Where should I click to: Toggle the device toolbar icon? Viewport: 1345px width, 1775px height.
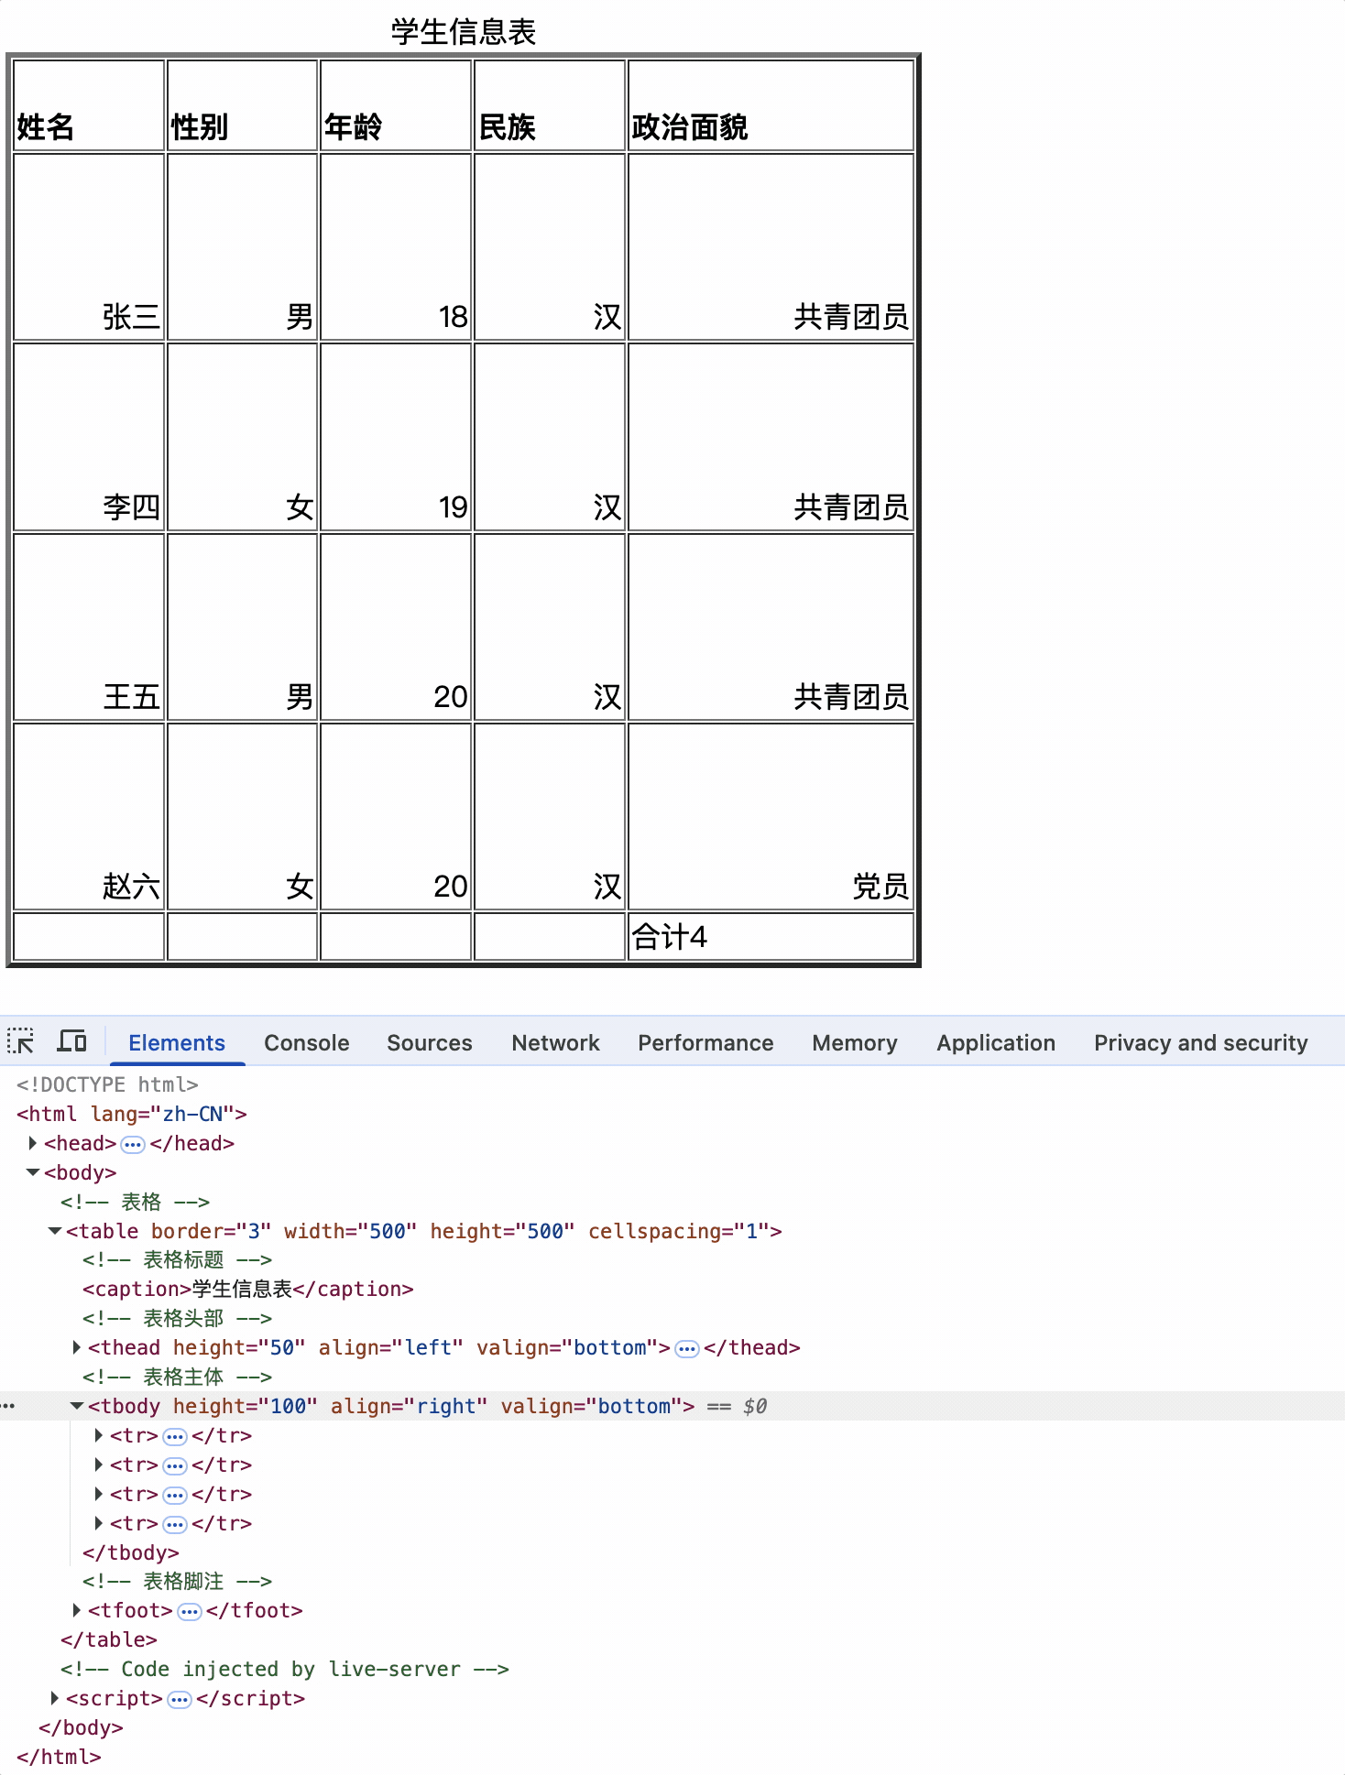click(x=71, y=1041)
